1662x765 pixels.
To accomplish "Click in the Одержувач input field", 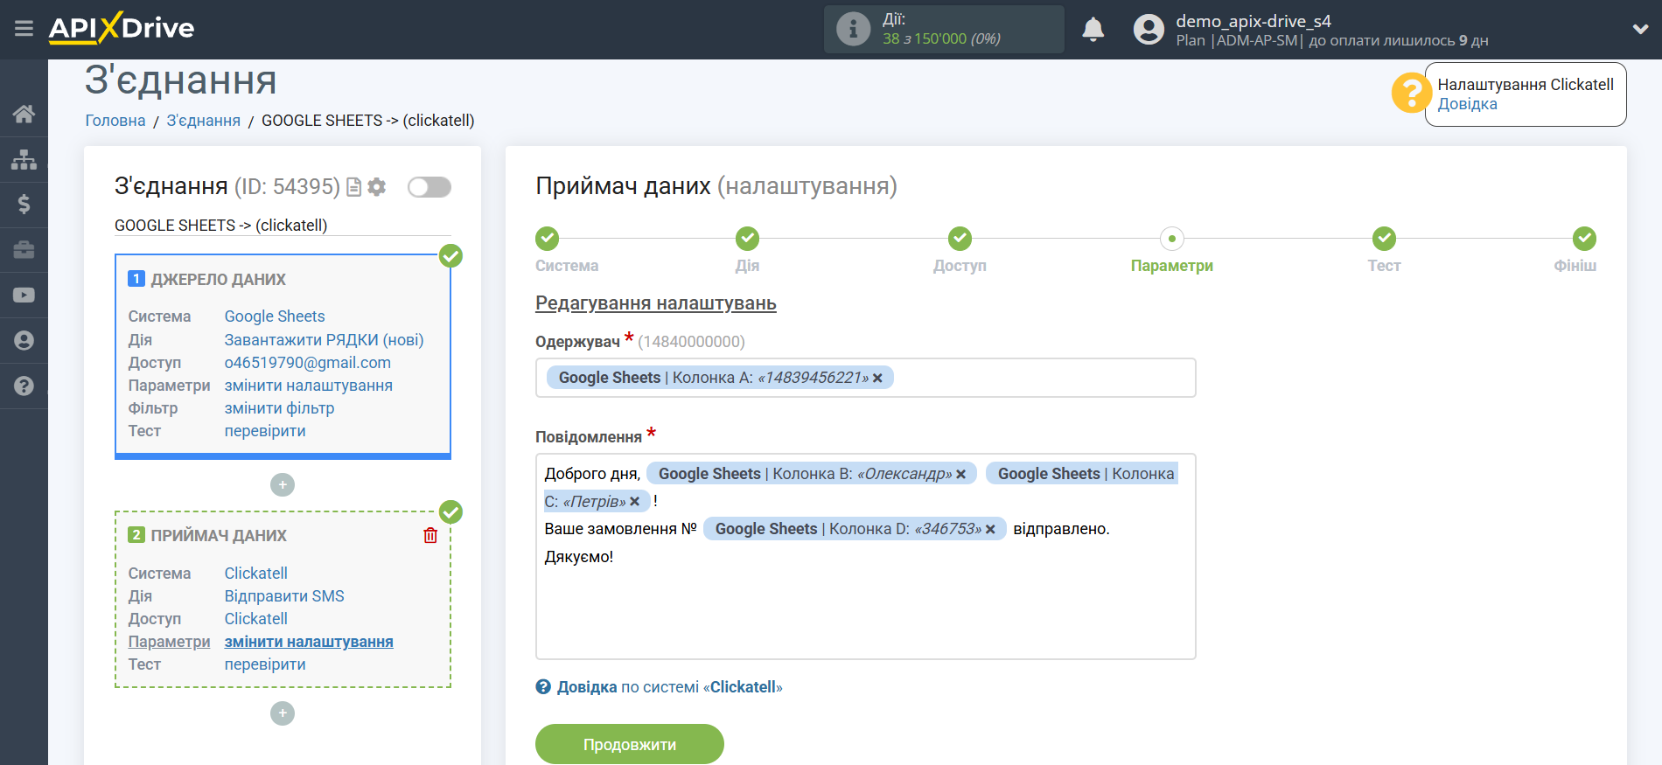I will point(865,378).
